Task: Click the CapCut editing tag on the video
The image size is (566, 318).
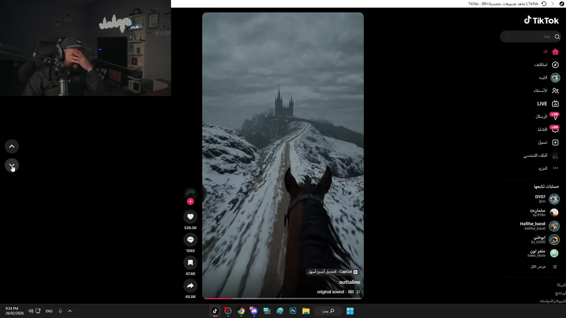Action: 333,272
